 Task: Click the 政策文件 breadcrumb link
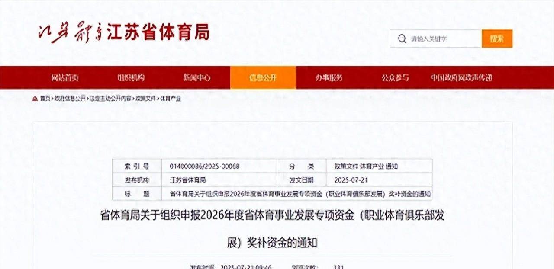[x=146, y=99]
